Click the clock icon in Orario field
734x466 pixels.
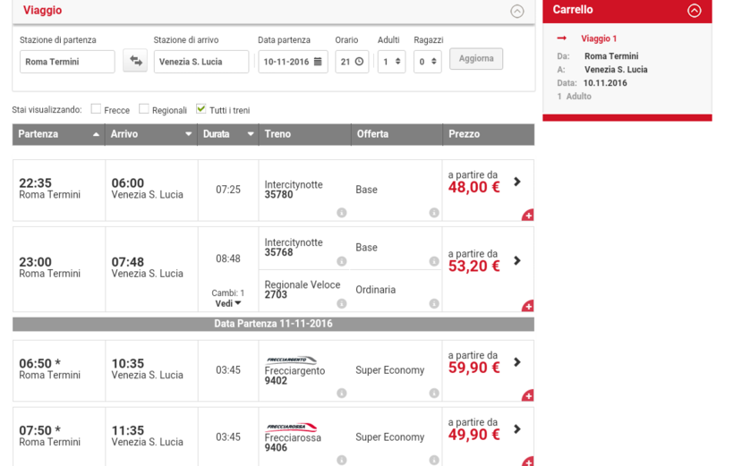[x=359, y=62]
